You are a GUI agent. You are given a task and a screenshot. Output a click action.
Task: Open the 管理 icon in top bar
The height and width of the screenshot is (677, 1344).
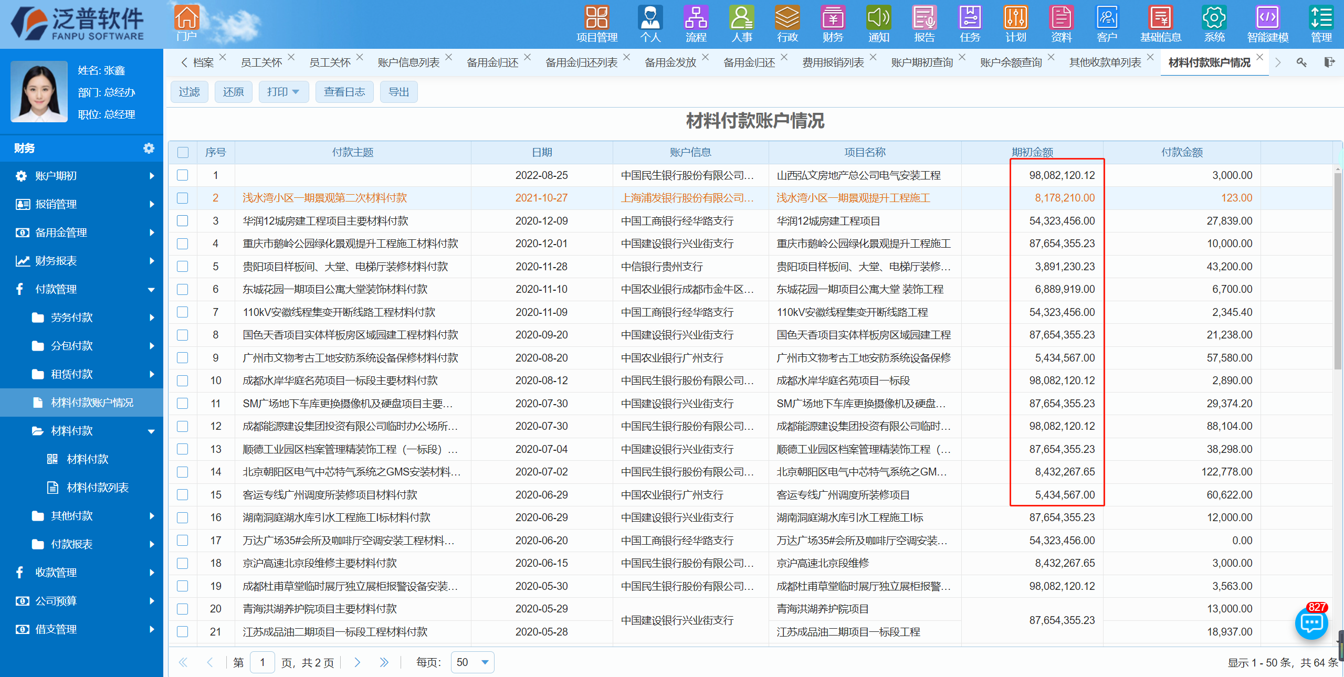[1321, 24]
